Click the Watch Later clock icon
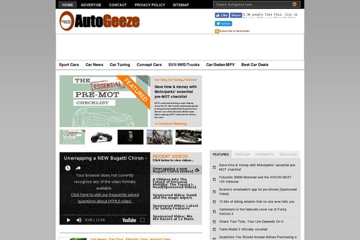360x240 pixels. pos(67,168)
